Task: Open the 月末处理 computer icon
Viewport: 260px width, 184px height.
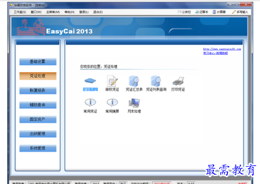Action: coord(134,103)
